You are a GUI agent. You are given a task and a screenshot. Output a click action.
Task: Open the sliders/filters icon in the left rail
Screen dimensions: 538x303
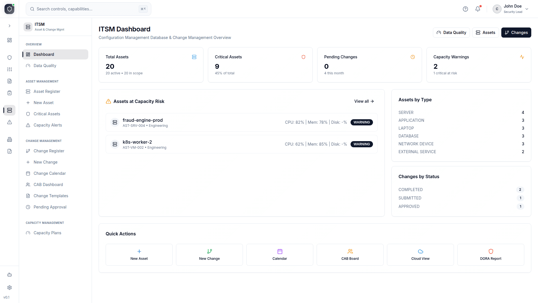click(x=9, y=69)
